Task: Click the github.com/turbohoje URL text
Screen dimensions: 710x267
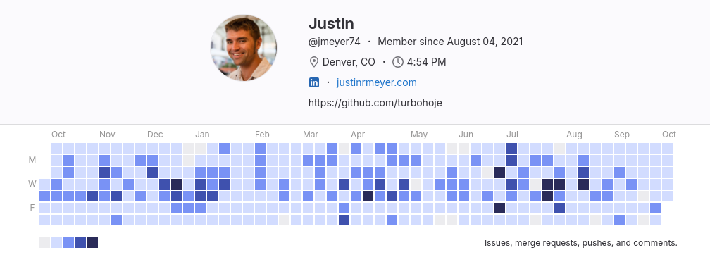Action: 375,103
